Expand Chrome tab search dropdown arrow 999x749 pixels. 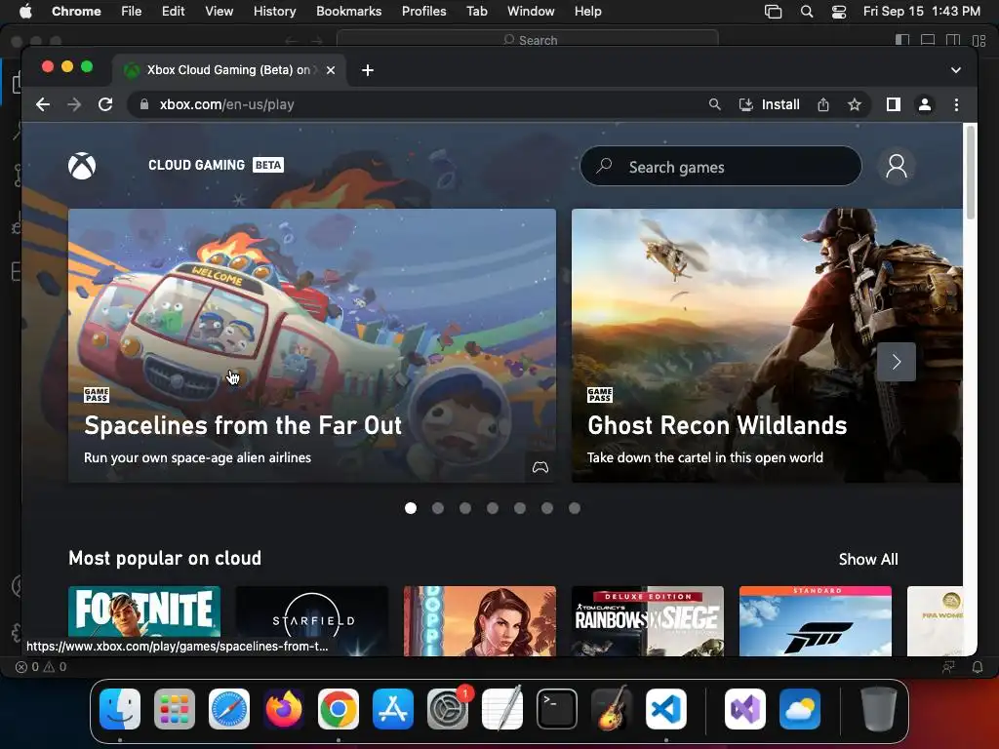(956, 70)
